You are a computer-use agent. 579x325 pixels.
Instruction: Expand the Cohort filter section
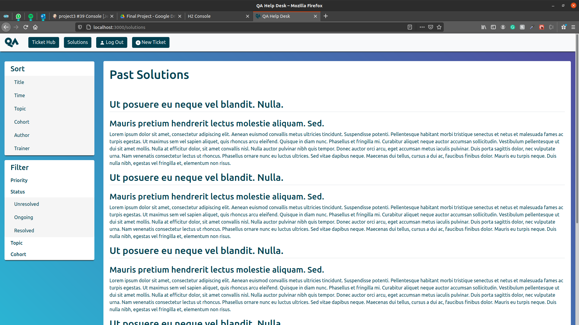tap(18, 254)
